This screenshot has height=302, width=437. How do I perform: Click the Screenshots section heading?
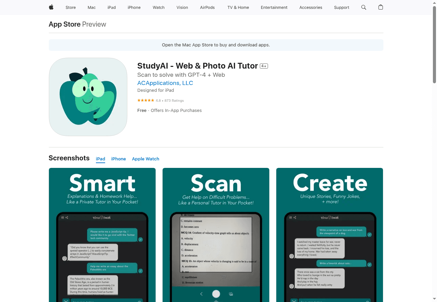click(x=69, y=158)
